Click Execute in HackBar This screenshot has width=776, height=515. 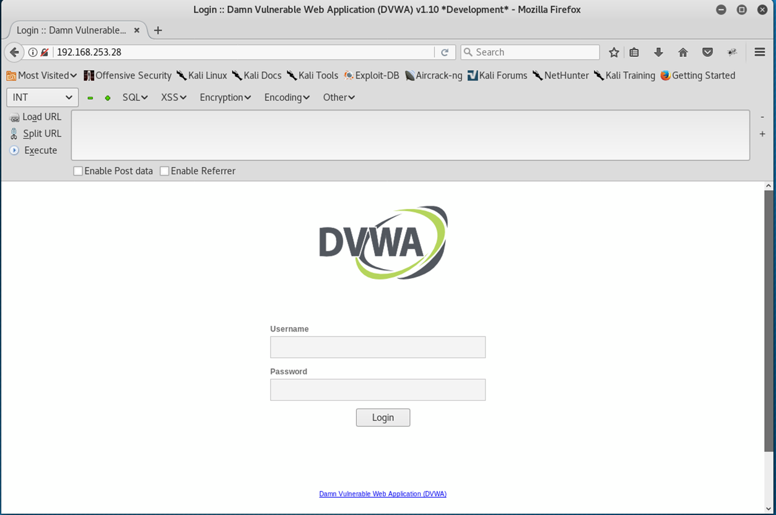[x=34, y=151]
